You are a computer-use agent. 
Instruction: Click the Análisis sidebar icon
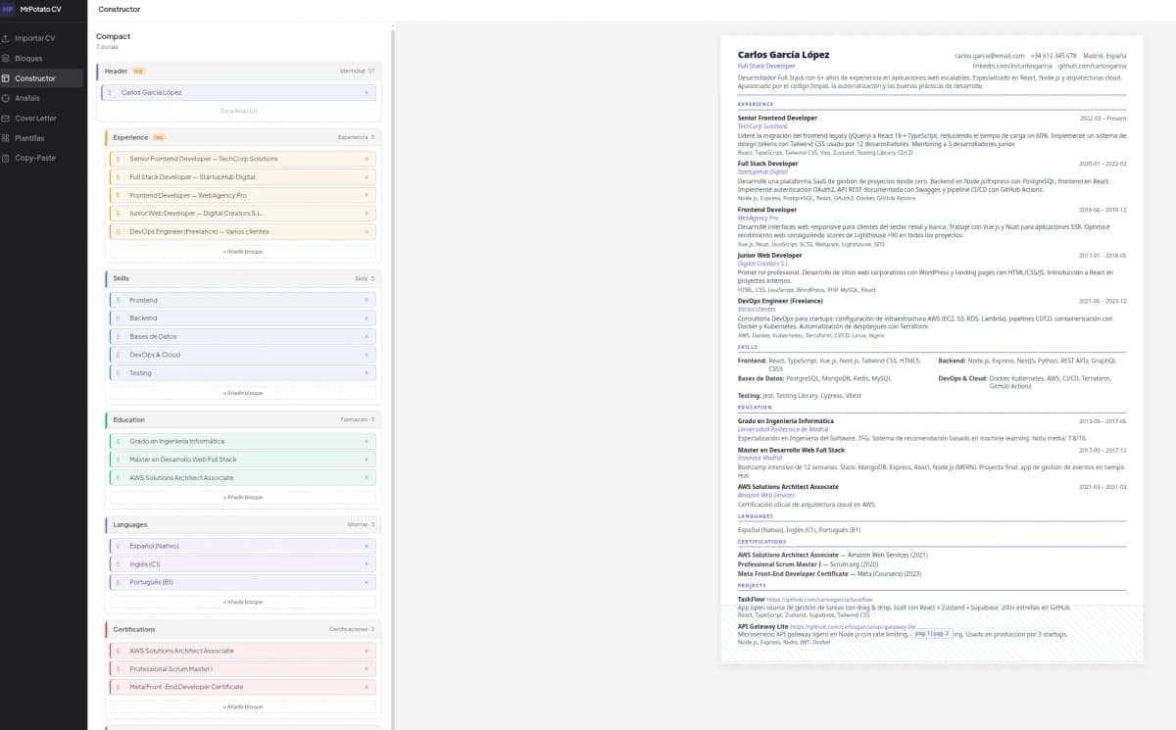(7, 98)
